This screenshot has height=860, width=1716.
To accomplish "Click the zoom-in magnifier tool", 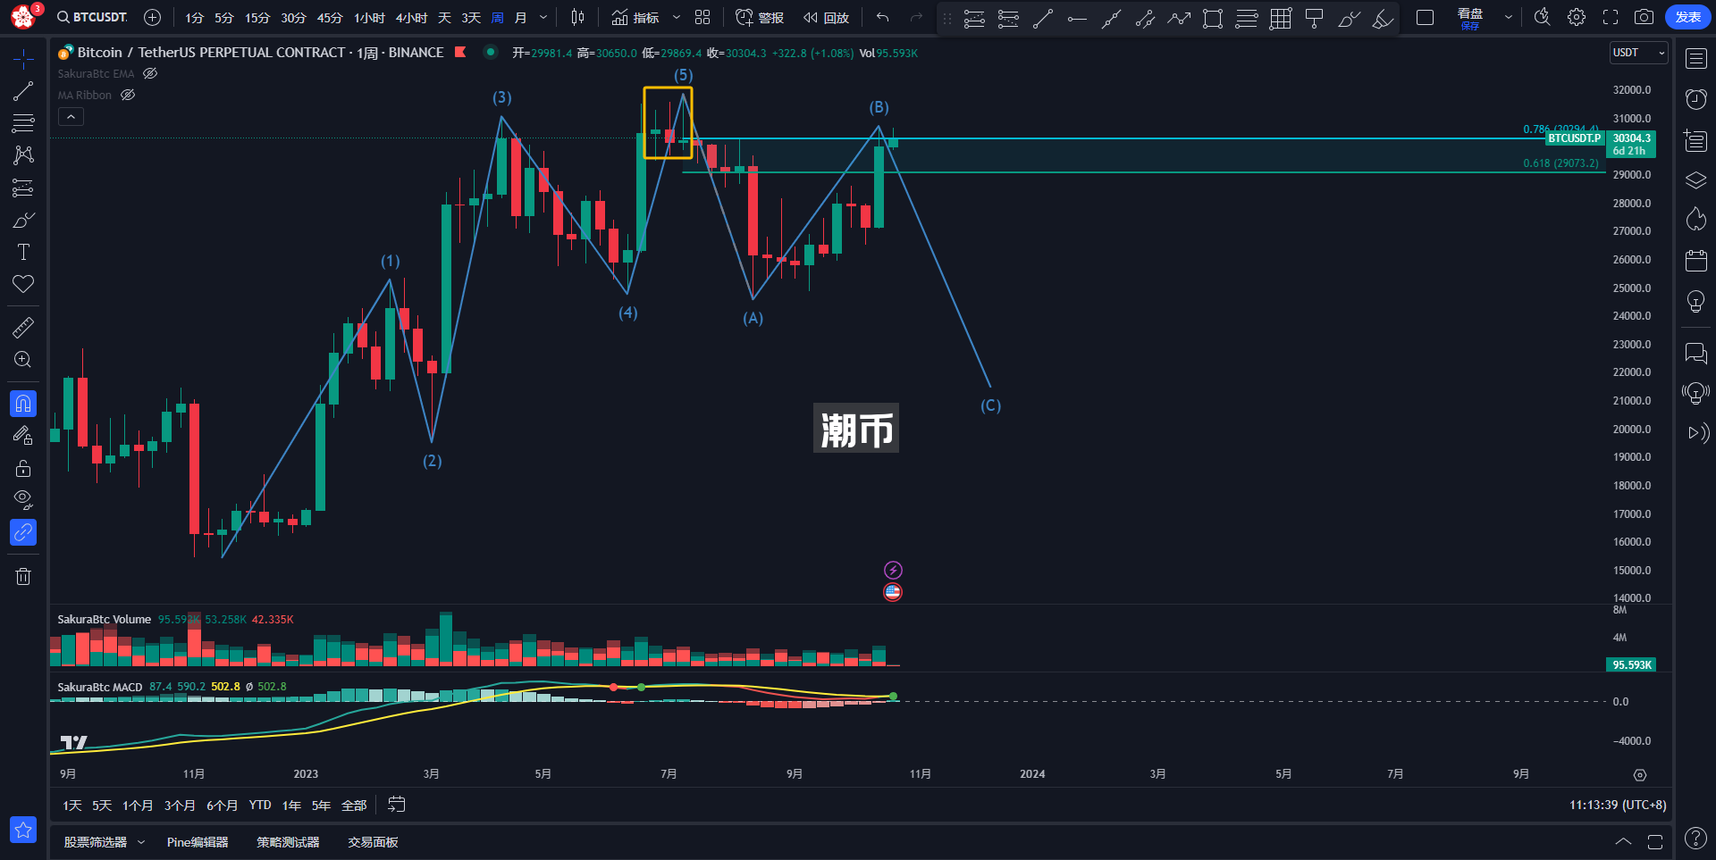I will 23,360.
